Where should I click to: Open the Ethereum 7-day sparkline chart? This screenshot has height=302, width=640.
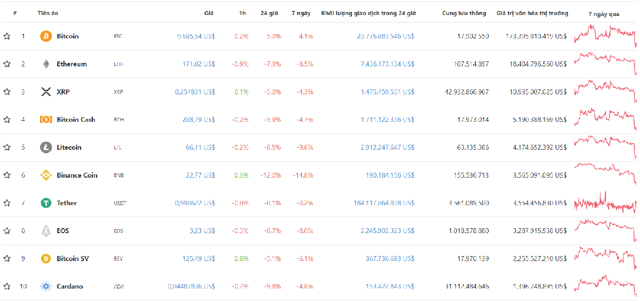pyautogui.click(x=605, y=64)
